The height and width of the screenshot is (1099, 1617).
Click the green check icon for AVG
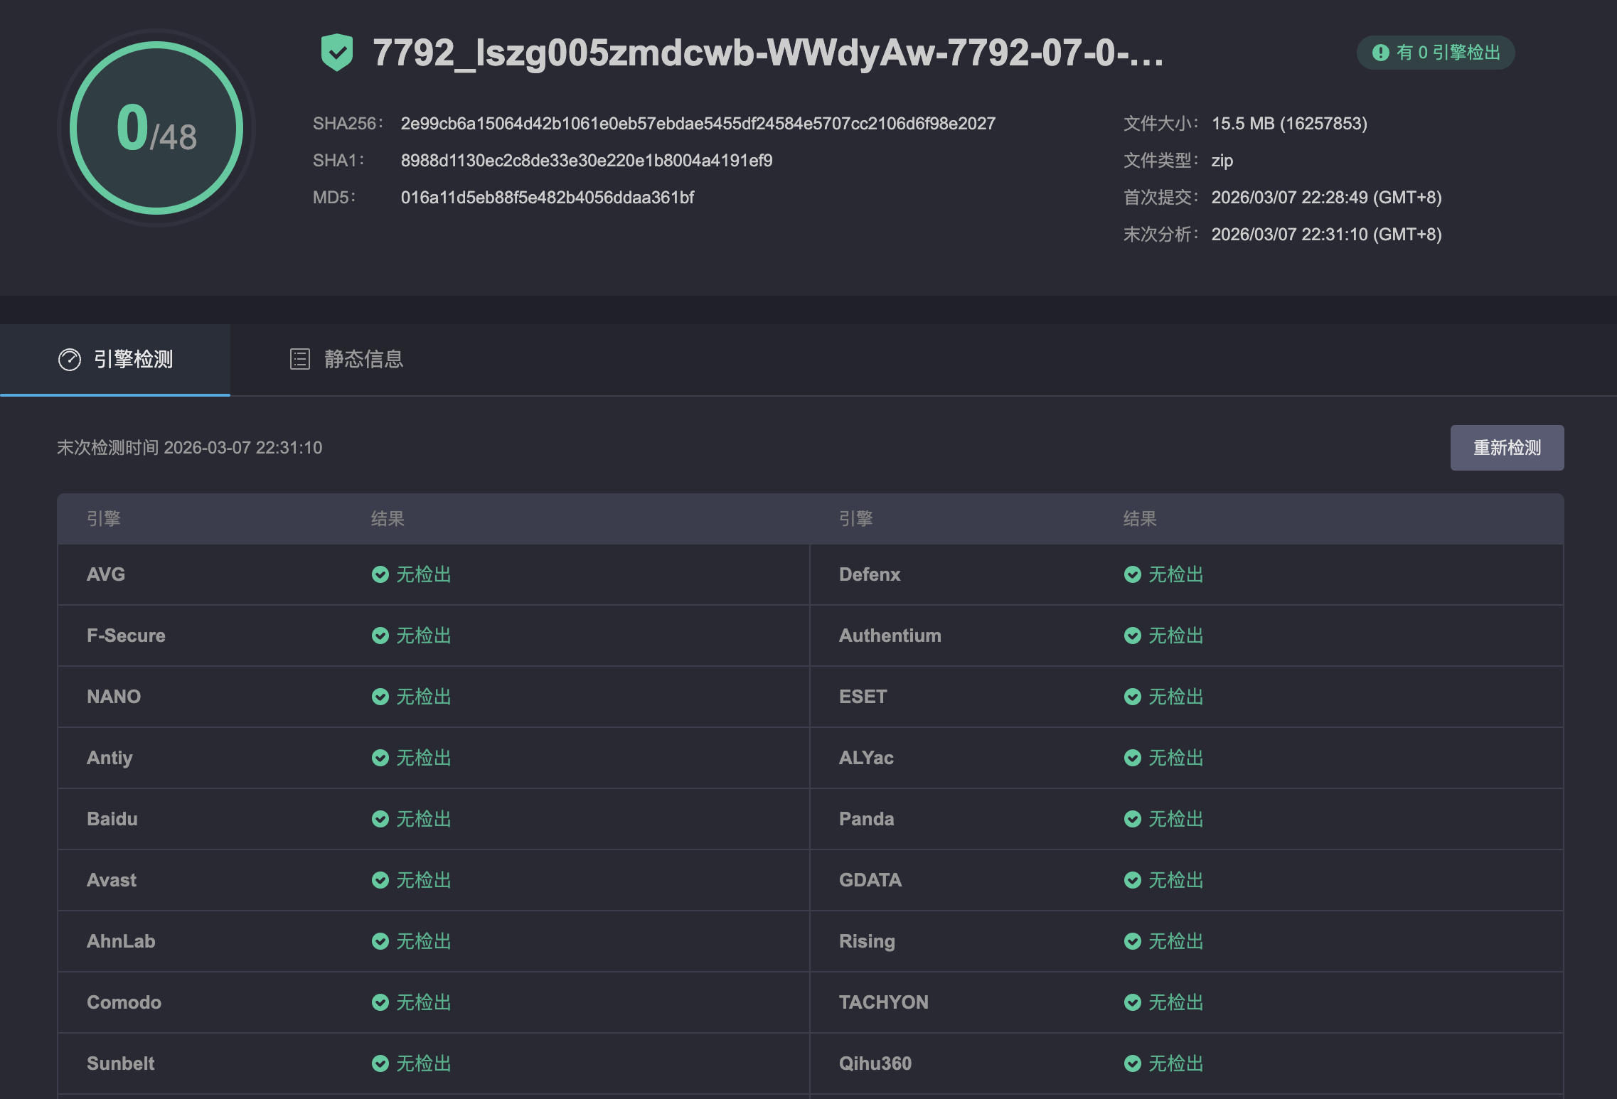pos(380,574)
